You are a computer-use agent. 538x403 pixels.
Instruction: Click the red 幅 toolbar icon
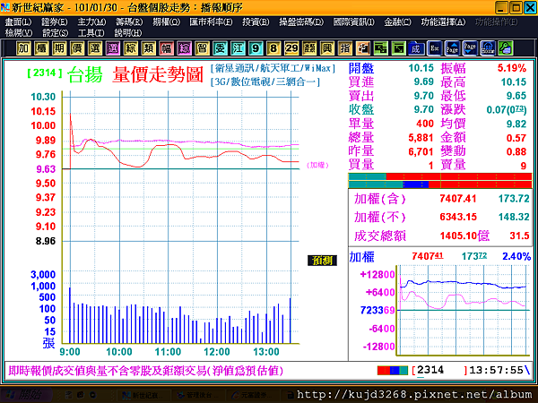tap(166, 48)
